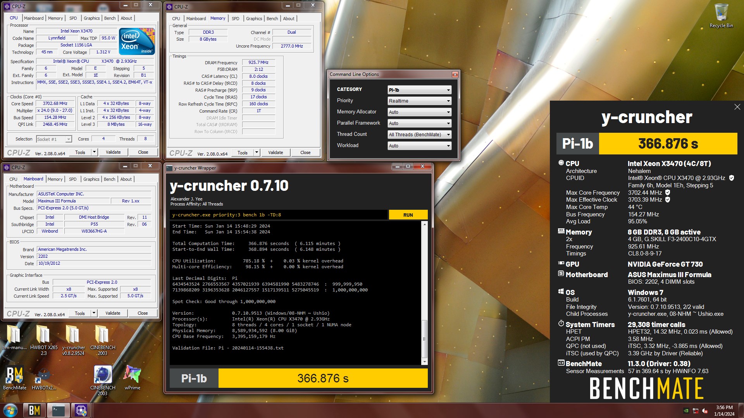Click the y-cruncher Wrapper title bar icon
This screenshot has width=744, height=418.
click(x=169, y=168)
